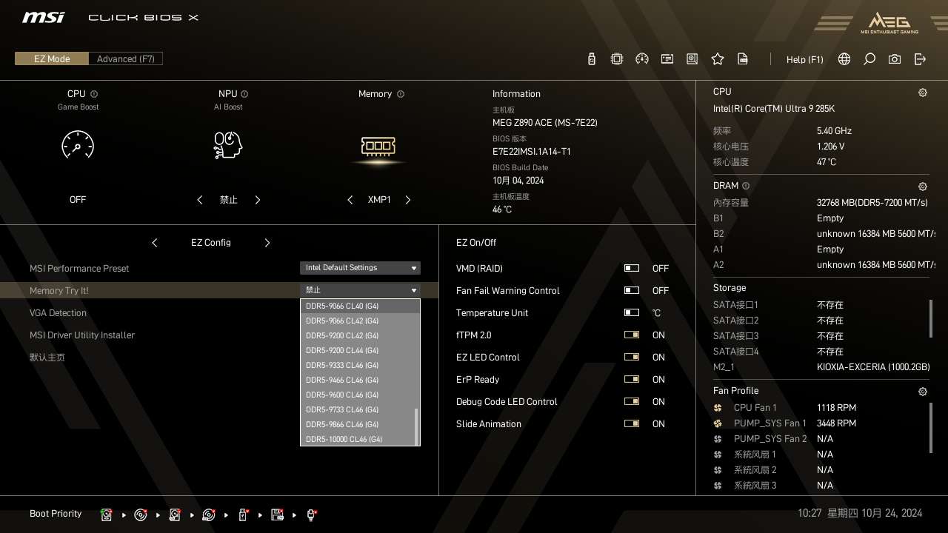Open search with the magnifier icon
Viewport: 948px width, 533px height.
869,59
